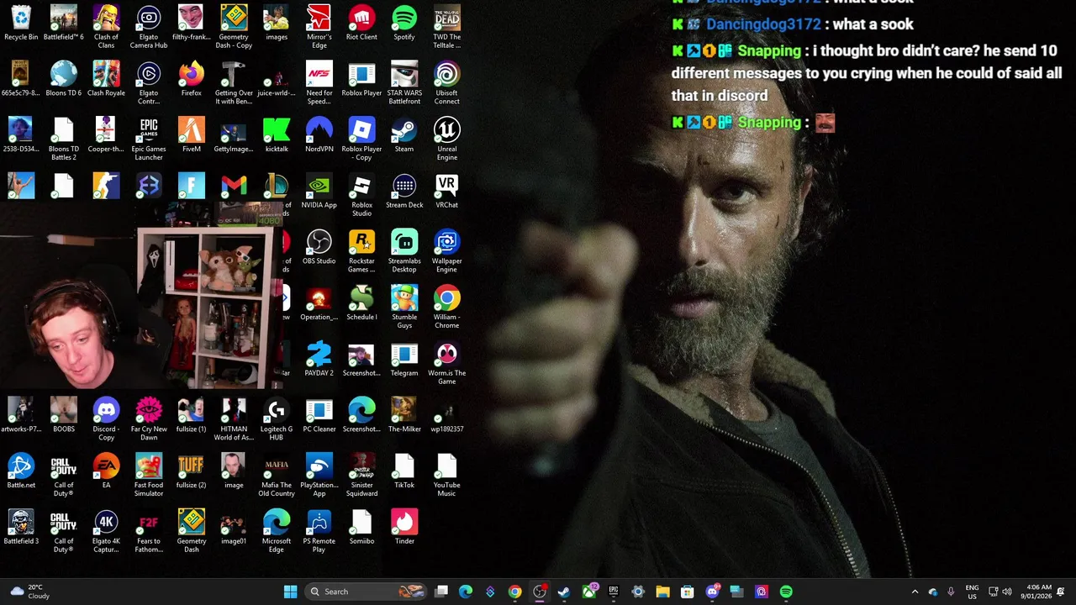
Task: Open ENG US language switcher
Action: 973,592
